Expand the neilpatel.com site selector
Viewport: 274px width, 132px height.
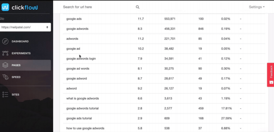click(x=25, y=27)
